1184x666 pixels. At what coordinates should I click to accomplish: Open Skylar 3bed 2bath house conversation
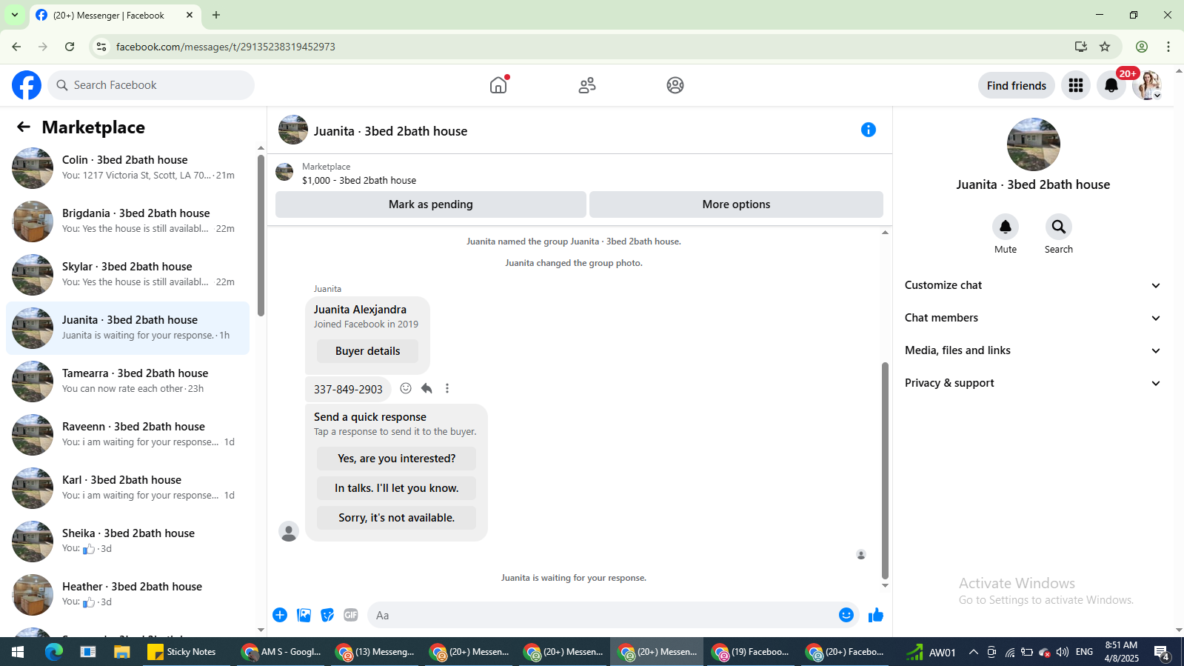pyautogui.click(x=127, y=274)
